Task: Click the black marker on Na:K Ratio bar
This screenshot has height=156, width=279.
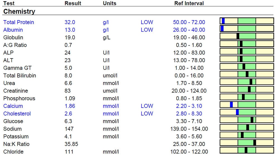Action: tap(255, 143)
